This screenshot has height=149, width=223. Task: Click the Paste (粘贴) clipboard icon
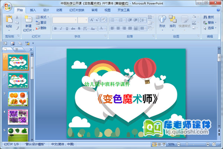(9, 19)
